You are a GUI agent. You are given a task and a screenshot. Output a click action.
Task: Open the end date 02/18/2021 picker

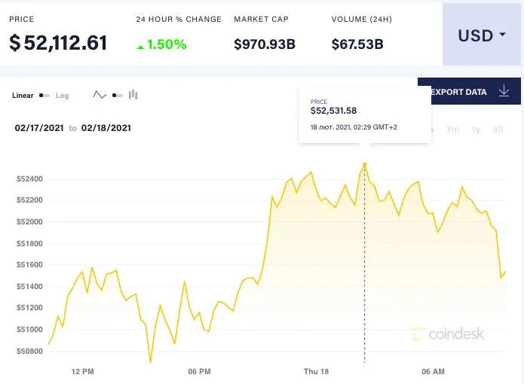coord(106,128)
